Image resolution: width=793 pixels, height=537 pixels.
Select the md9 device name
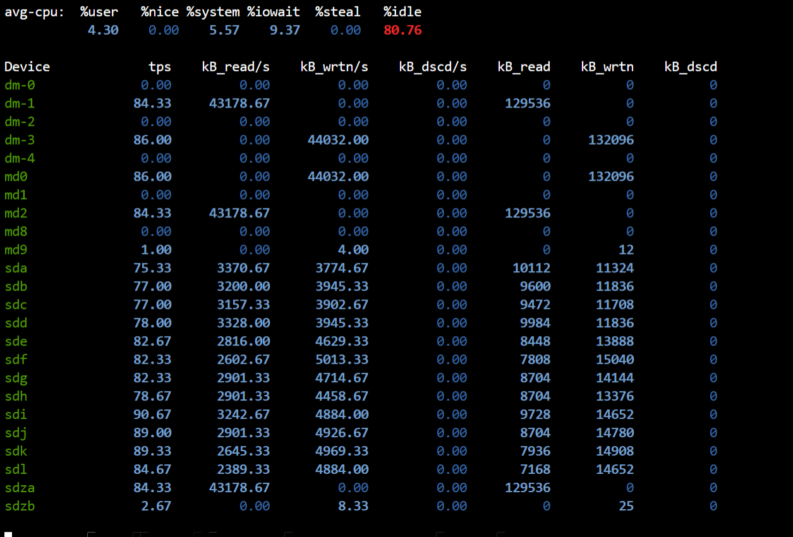(x=16, y=250)
